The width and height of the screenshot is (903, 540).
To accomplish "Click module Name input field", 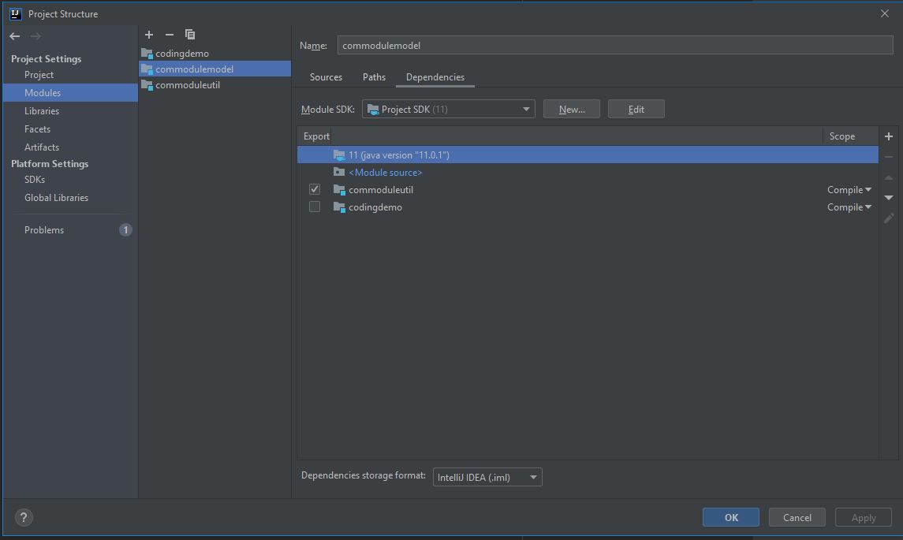I will (615, 45).
